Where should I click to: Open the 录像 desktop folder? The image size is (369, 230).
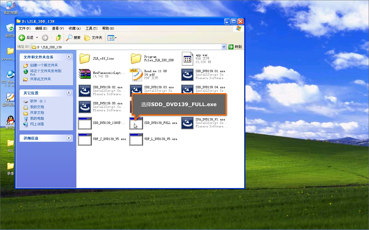click(10, 166)
